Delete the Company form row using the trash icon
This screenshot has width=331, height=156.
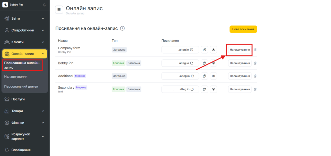pyautogui.click(x=255, y=50)
